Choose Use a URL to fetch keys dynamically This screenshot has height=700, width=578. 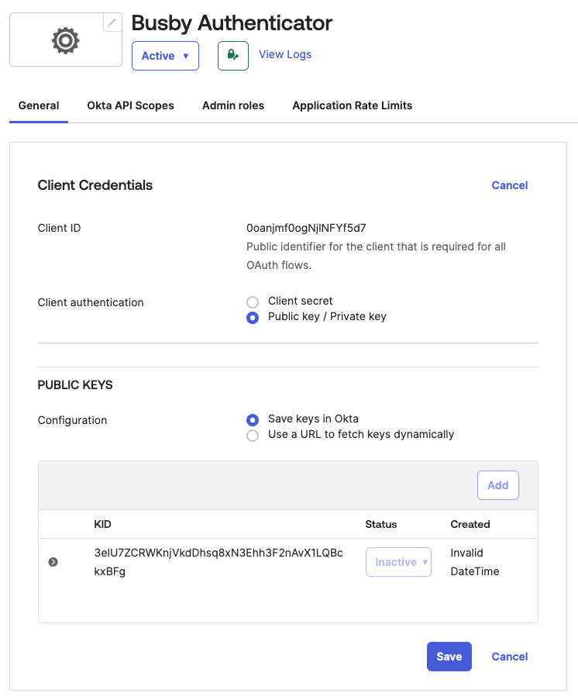[253, 436]
